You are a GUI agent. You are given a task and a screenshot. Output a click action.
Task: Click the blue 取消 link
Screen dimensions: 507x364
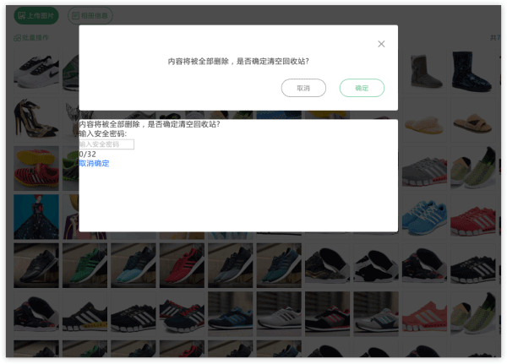click(x=86, y=163)
